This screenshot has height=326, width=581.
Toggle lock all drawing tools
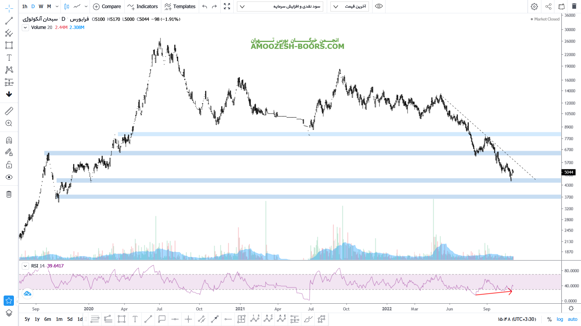coord(9,165)
